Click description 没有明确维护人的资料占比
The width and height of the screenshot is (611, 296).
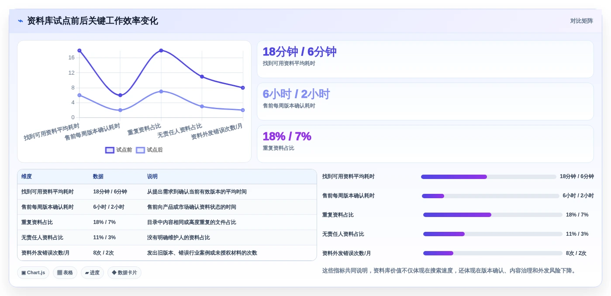click(179, 237)
